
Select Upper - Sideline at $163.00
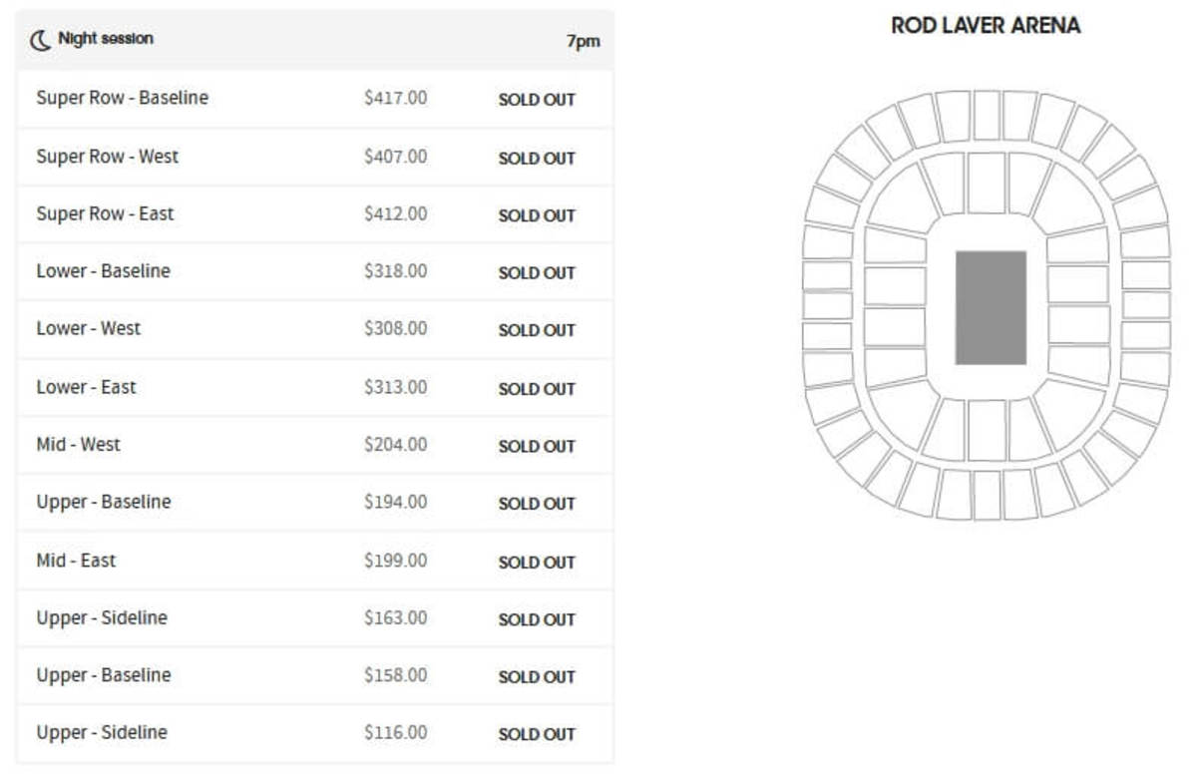coord(314,618)
